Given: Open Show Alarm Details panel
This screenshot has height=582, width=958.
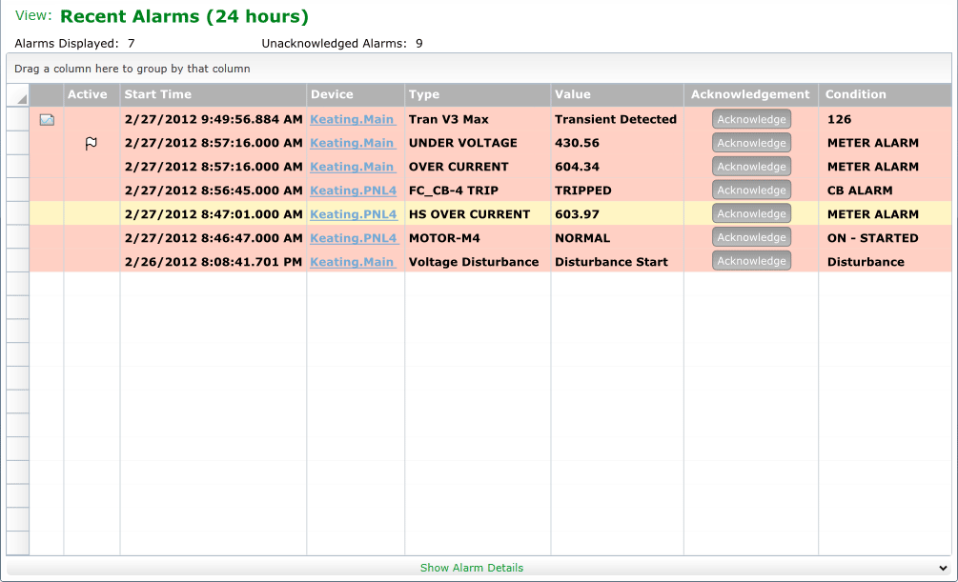Looking at the screenshot, I should (x=472, y=568).
